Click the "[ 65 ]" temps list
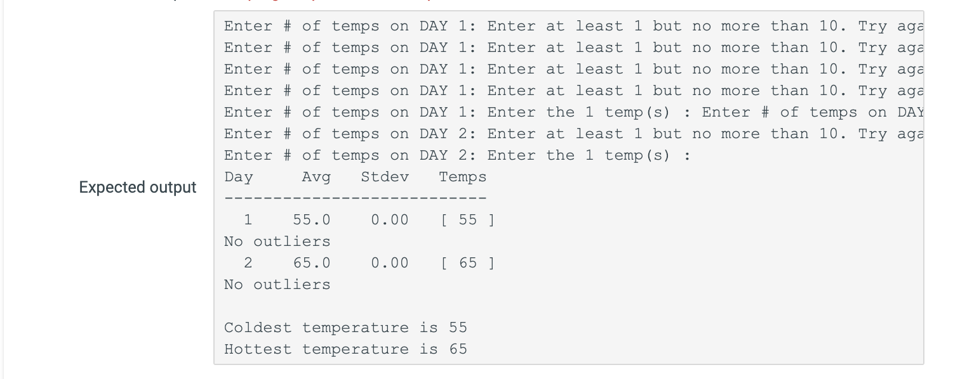Screen dimensions: 960x379 click(x=467, y=263)
